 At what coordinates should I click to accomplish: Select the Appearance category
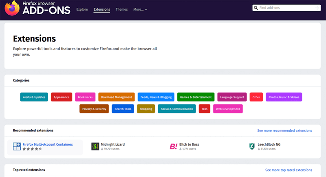pyautogui.click(x=62, y=97)
